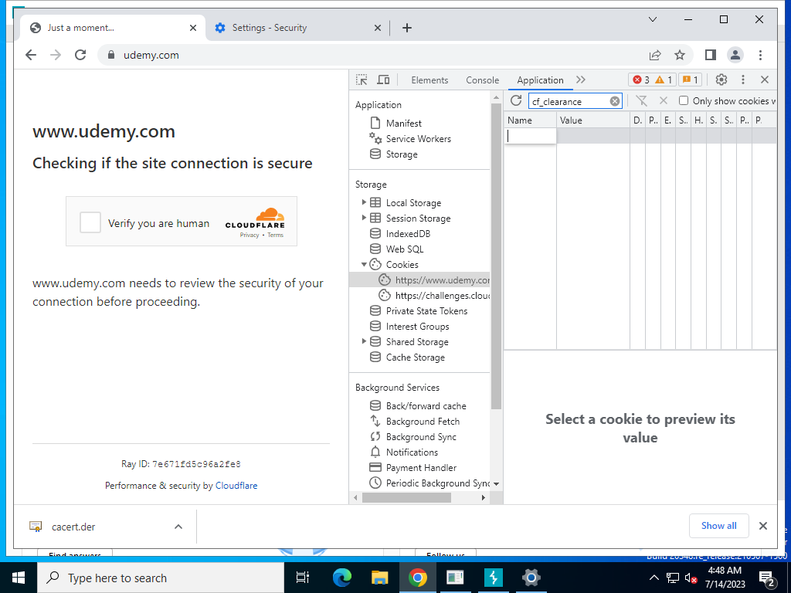Click the share page icon
The height and width of the screenshot is (593, 791).
(655, 55)
